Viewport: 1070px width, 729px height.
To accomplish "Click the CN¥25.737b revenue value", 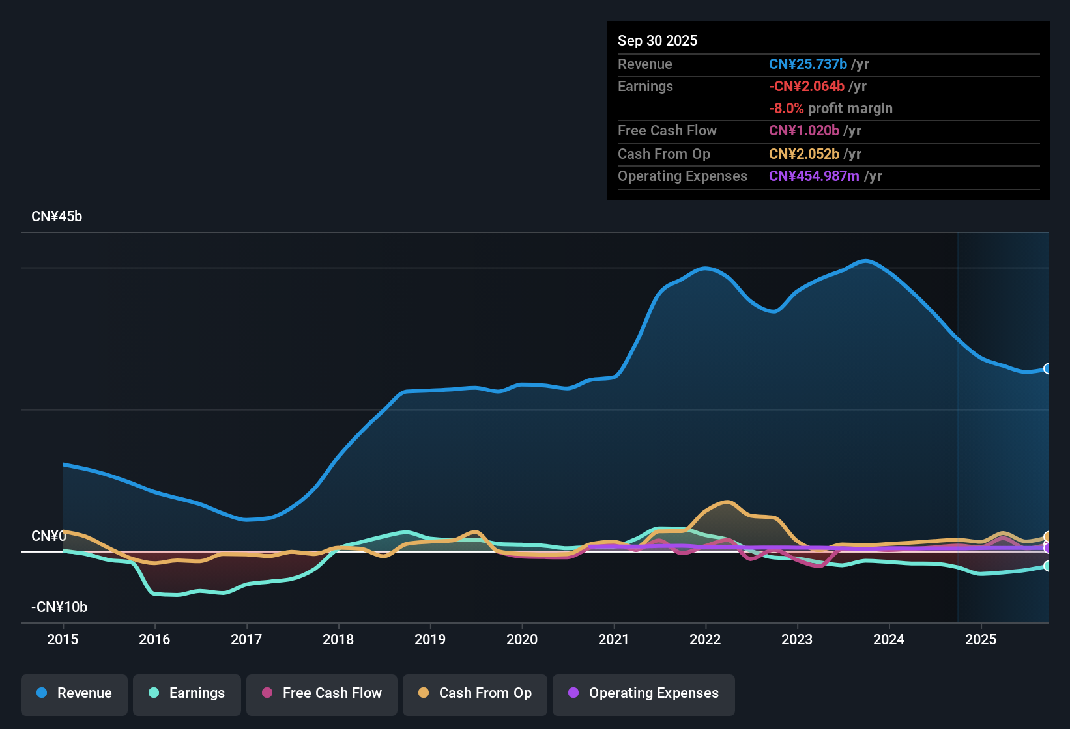I will pyautogui.click(x=808, y=64).
